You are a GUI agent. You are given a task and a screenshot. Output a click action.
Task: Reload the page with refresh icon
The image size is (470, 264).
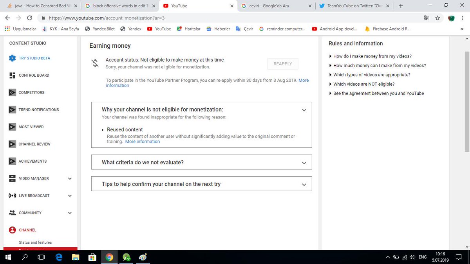30,18
